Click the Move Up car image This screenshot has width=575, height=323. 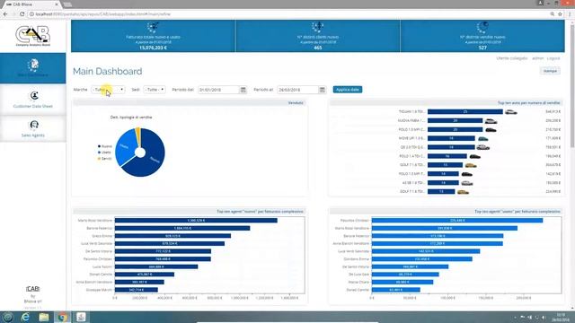[483, 138]
